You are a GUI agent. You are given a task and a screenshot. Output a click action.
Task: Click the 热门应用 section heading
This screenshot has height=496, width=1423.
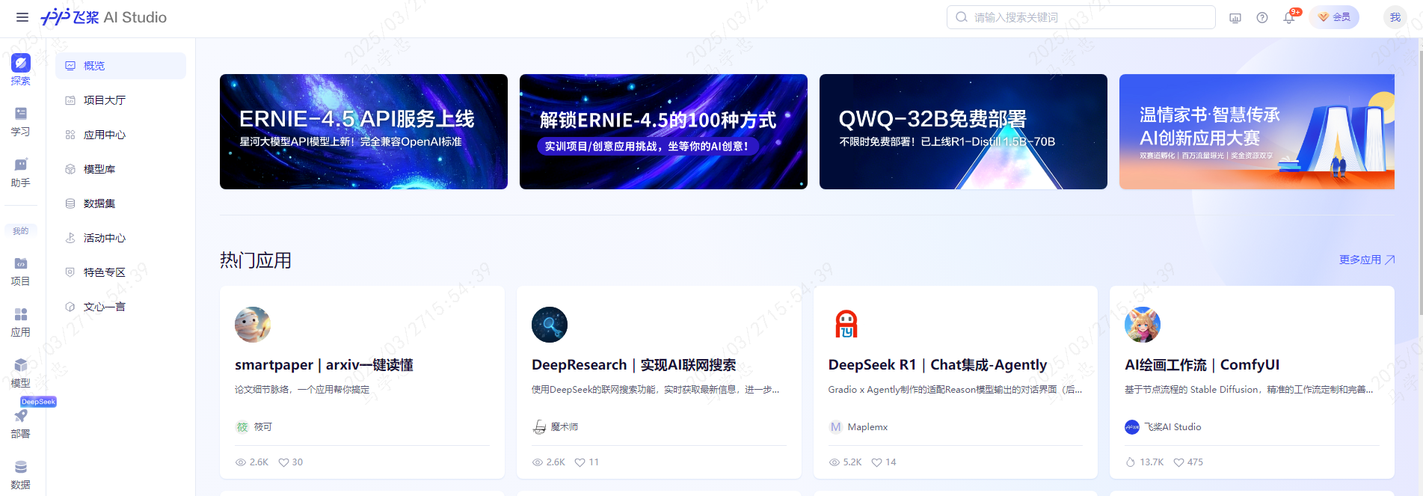pos(256,260)
